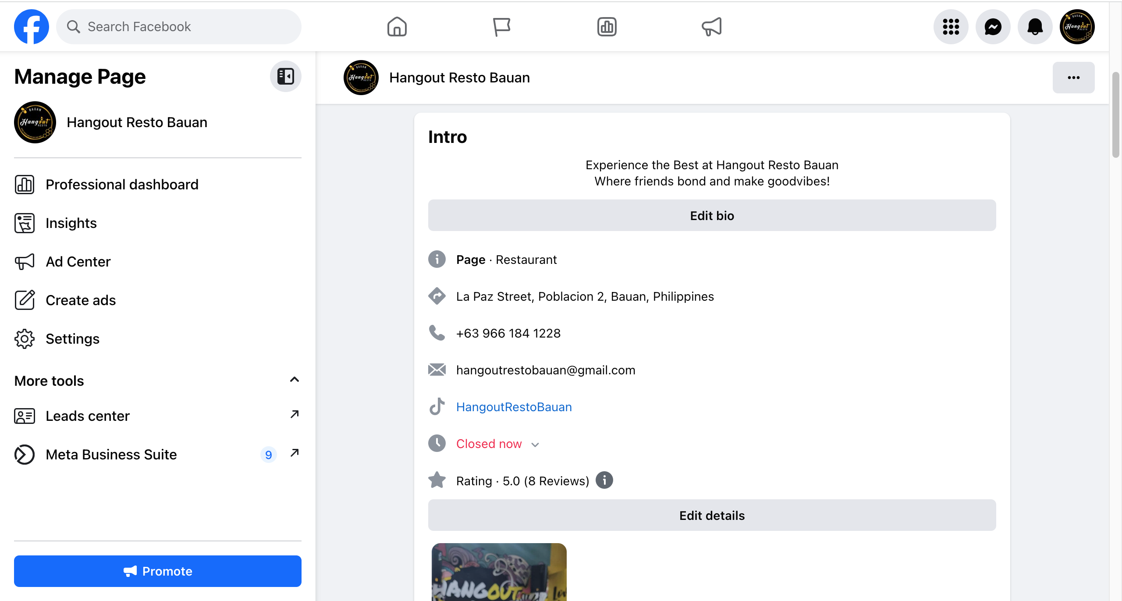The height and width of the screenshot is (601, 1122).
Task: Open the Home tab icon
Action: [x=397, y=27]
